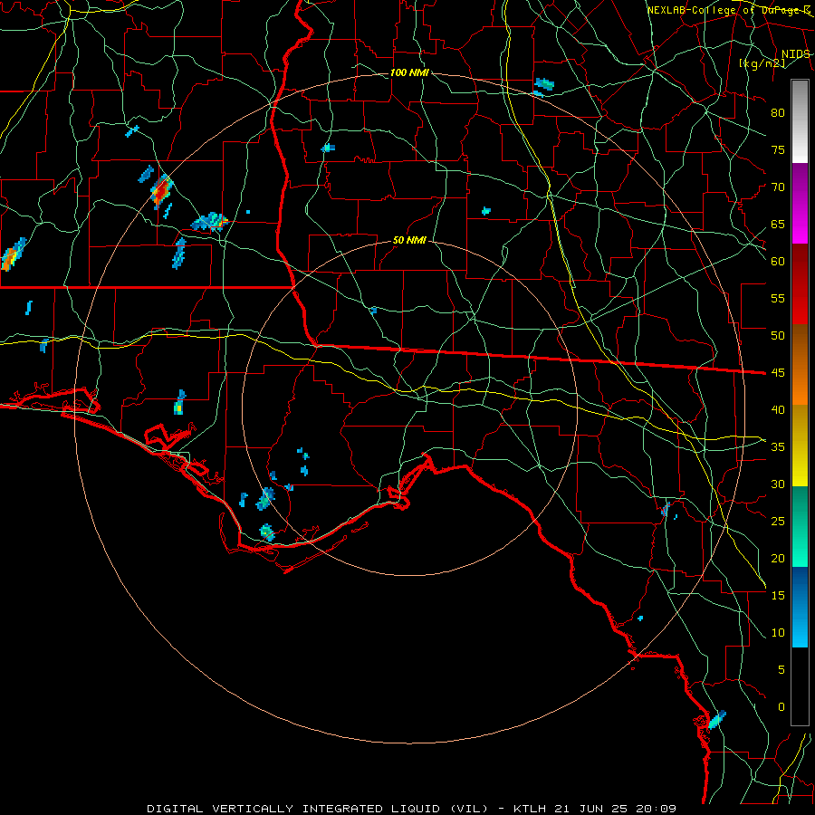Click the scale value "75"
This screenshot has height=815, width=815.
tap(778, 149)
